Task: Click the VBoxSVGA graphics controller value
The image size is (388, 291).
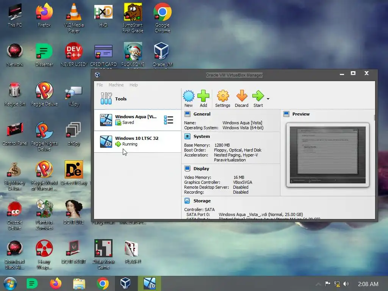Action: pos(242,182)
